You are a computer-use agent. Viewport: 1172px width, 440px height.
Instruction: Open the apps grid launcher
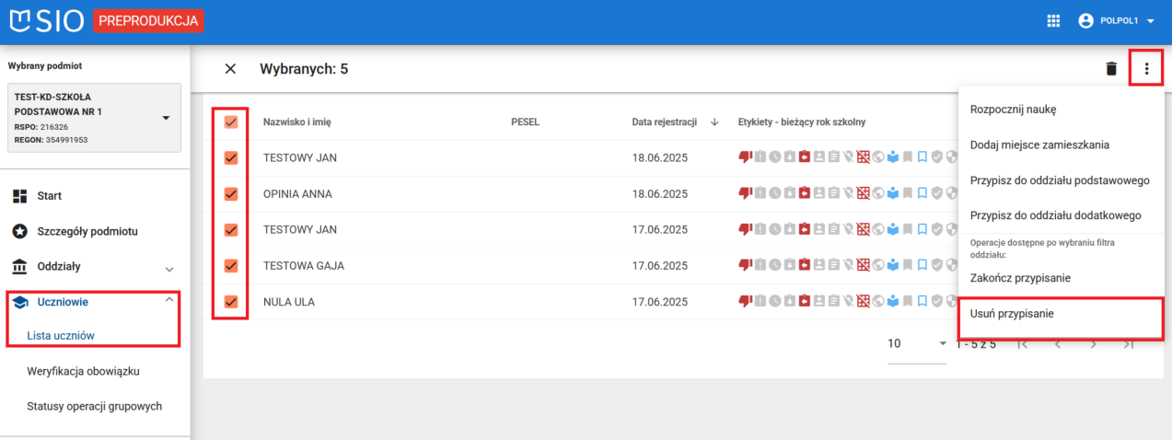[x=1054, y=21]
